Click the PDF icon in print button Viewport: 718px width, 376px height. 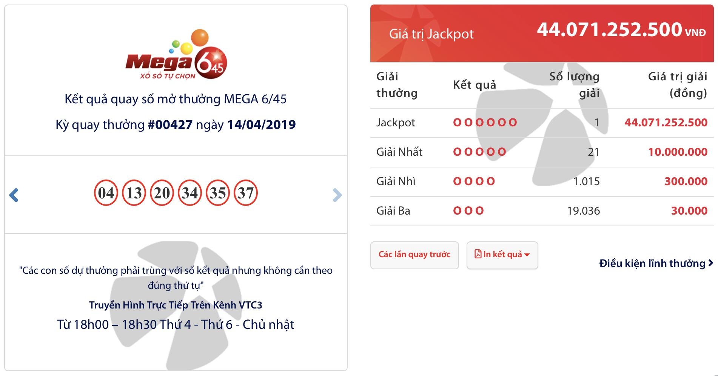tap(478, 254)
